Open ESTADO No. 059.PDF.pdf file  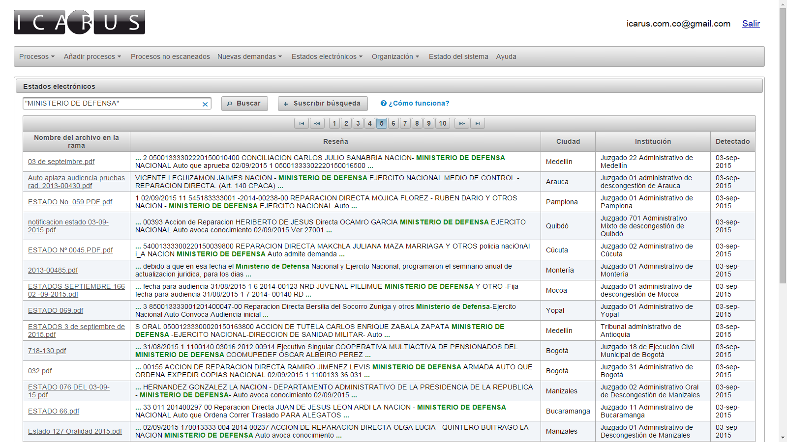pos(70,202)
